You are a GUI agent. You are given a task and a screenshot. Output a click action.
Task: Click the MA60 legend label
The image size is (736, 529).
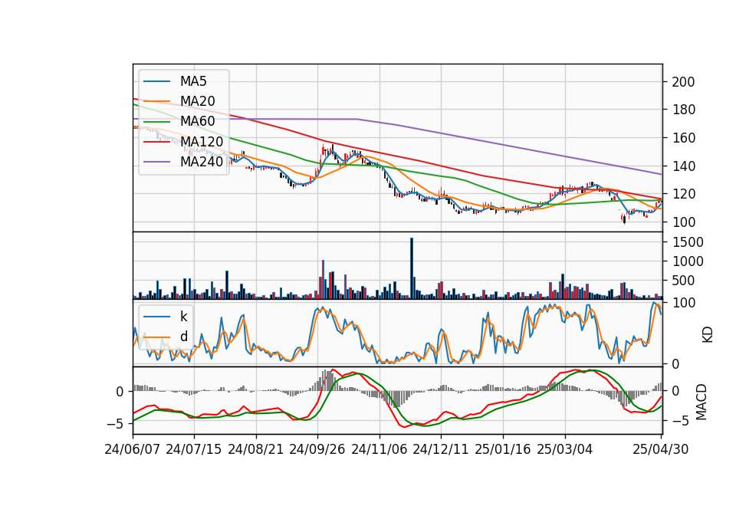click(197, 121)
